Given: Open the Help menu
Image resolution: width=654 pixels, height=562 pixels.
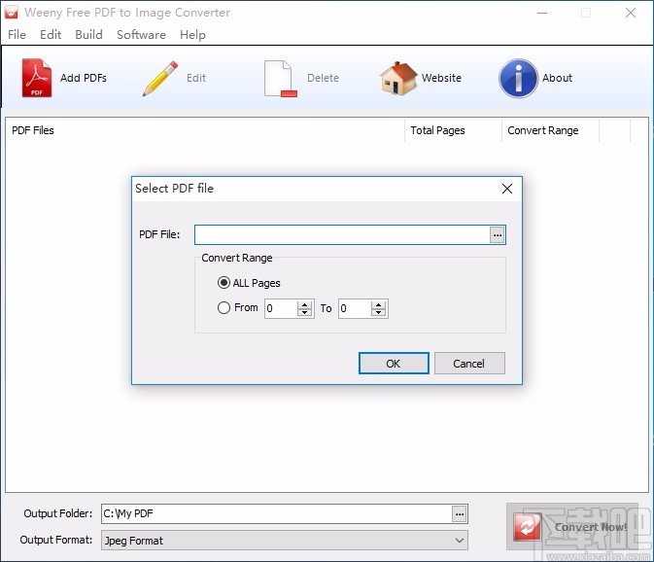Looking at the screenshot, I should pos(192,35).
